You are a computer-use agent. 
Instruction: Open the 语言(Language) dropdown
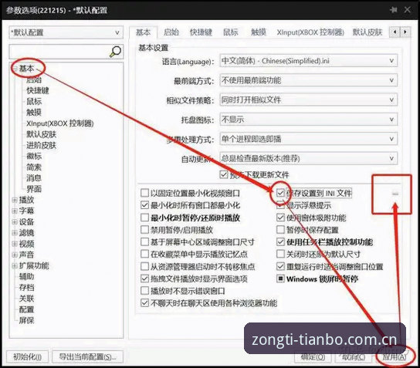click(308, 61)
